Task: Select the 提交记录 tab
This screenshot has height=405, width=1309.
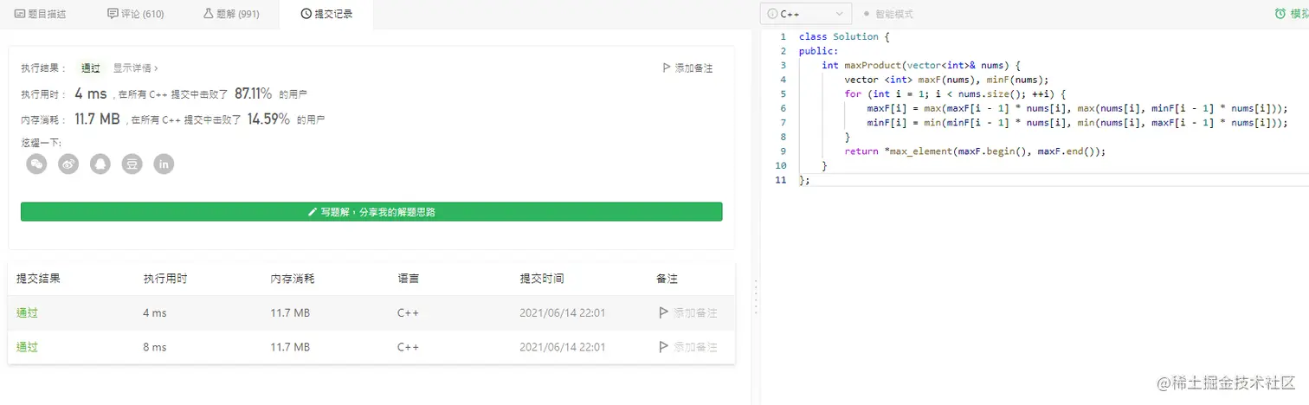Action: tap(326, 14)
